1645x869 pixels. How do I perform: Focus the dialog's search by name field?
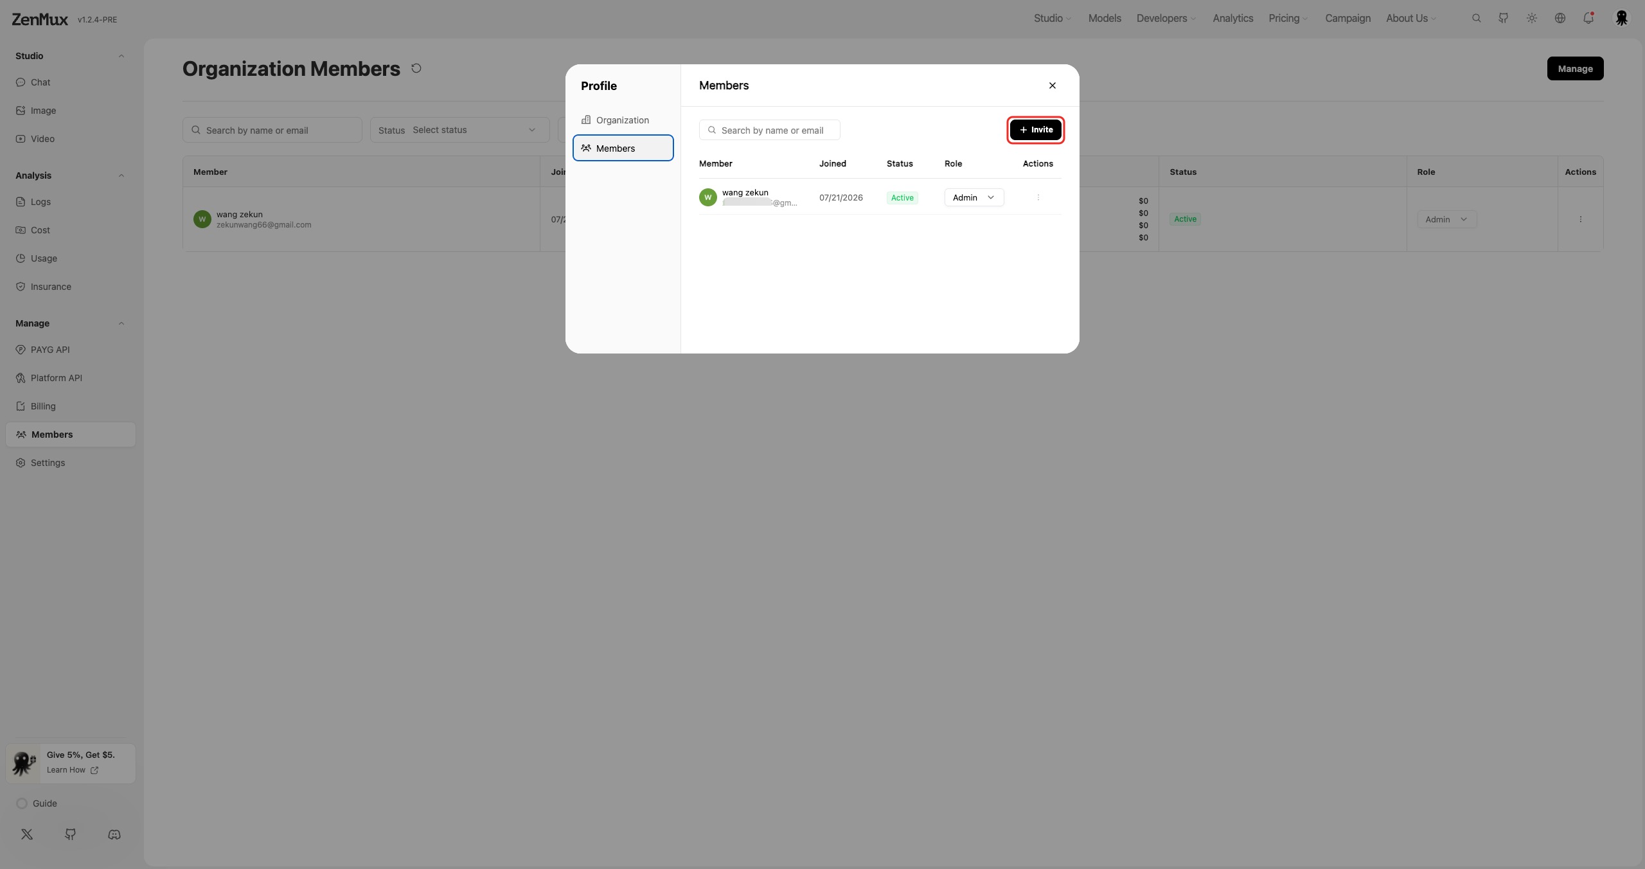tap(770, 130)
